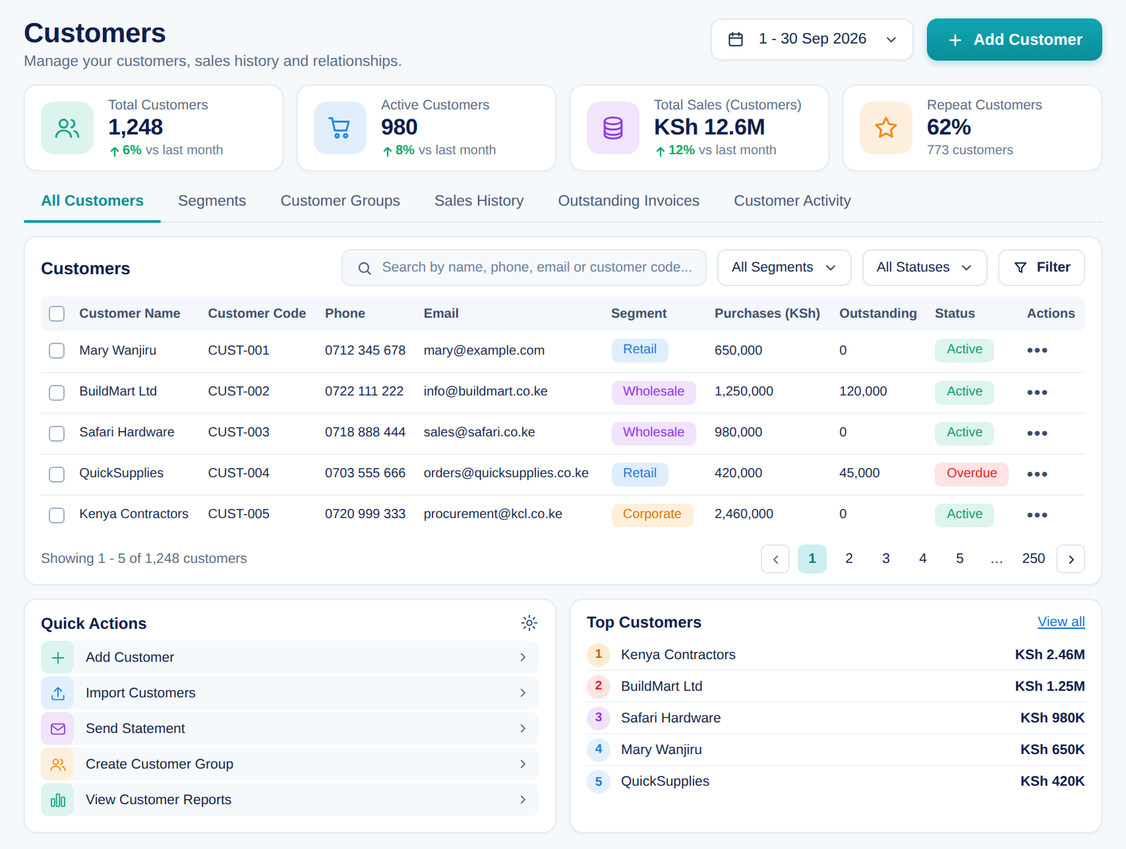Open three-dot actions for QuickSupplies row
This screenshot has width=1126, height=849.
coord(1037,474)
